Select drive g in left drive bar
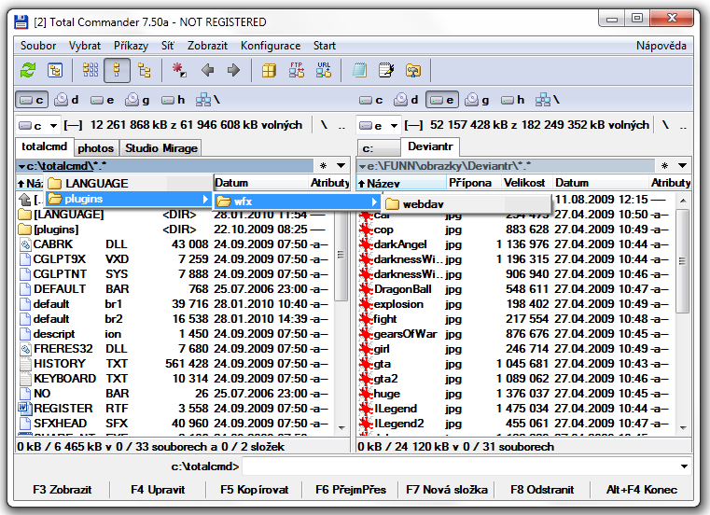Screen dimensions: 710x515 (x=137, y=100)
